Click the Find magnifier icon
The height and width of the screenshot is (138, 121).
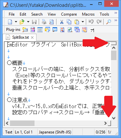click(108, 22)
